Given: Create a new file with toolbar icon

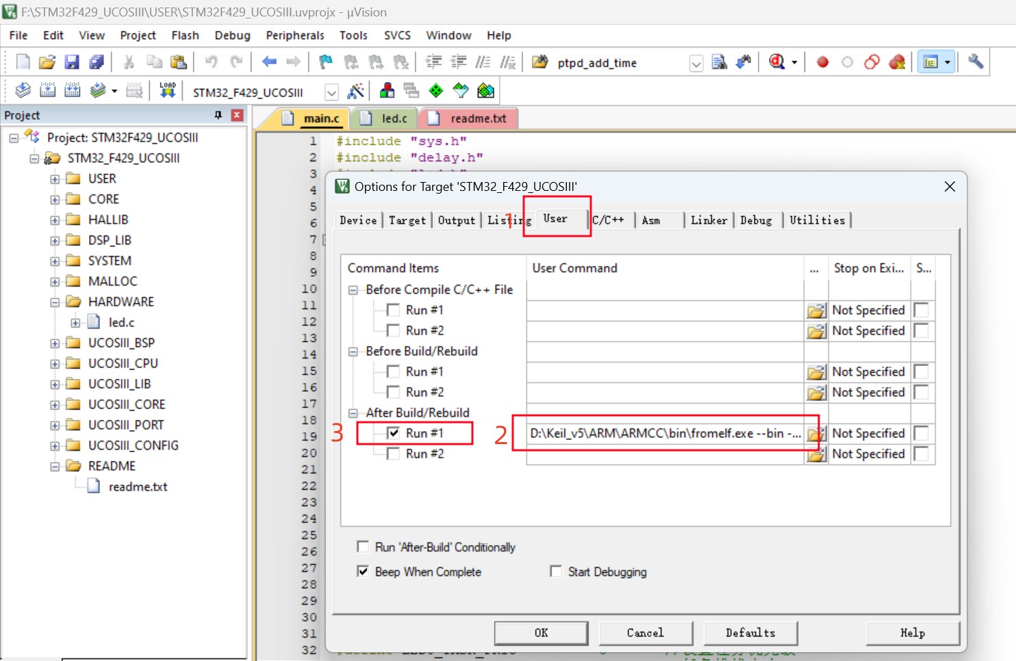Looking at the screenshot, I should pos(23,62).
